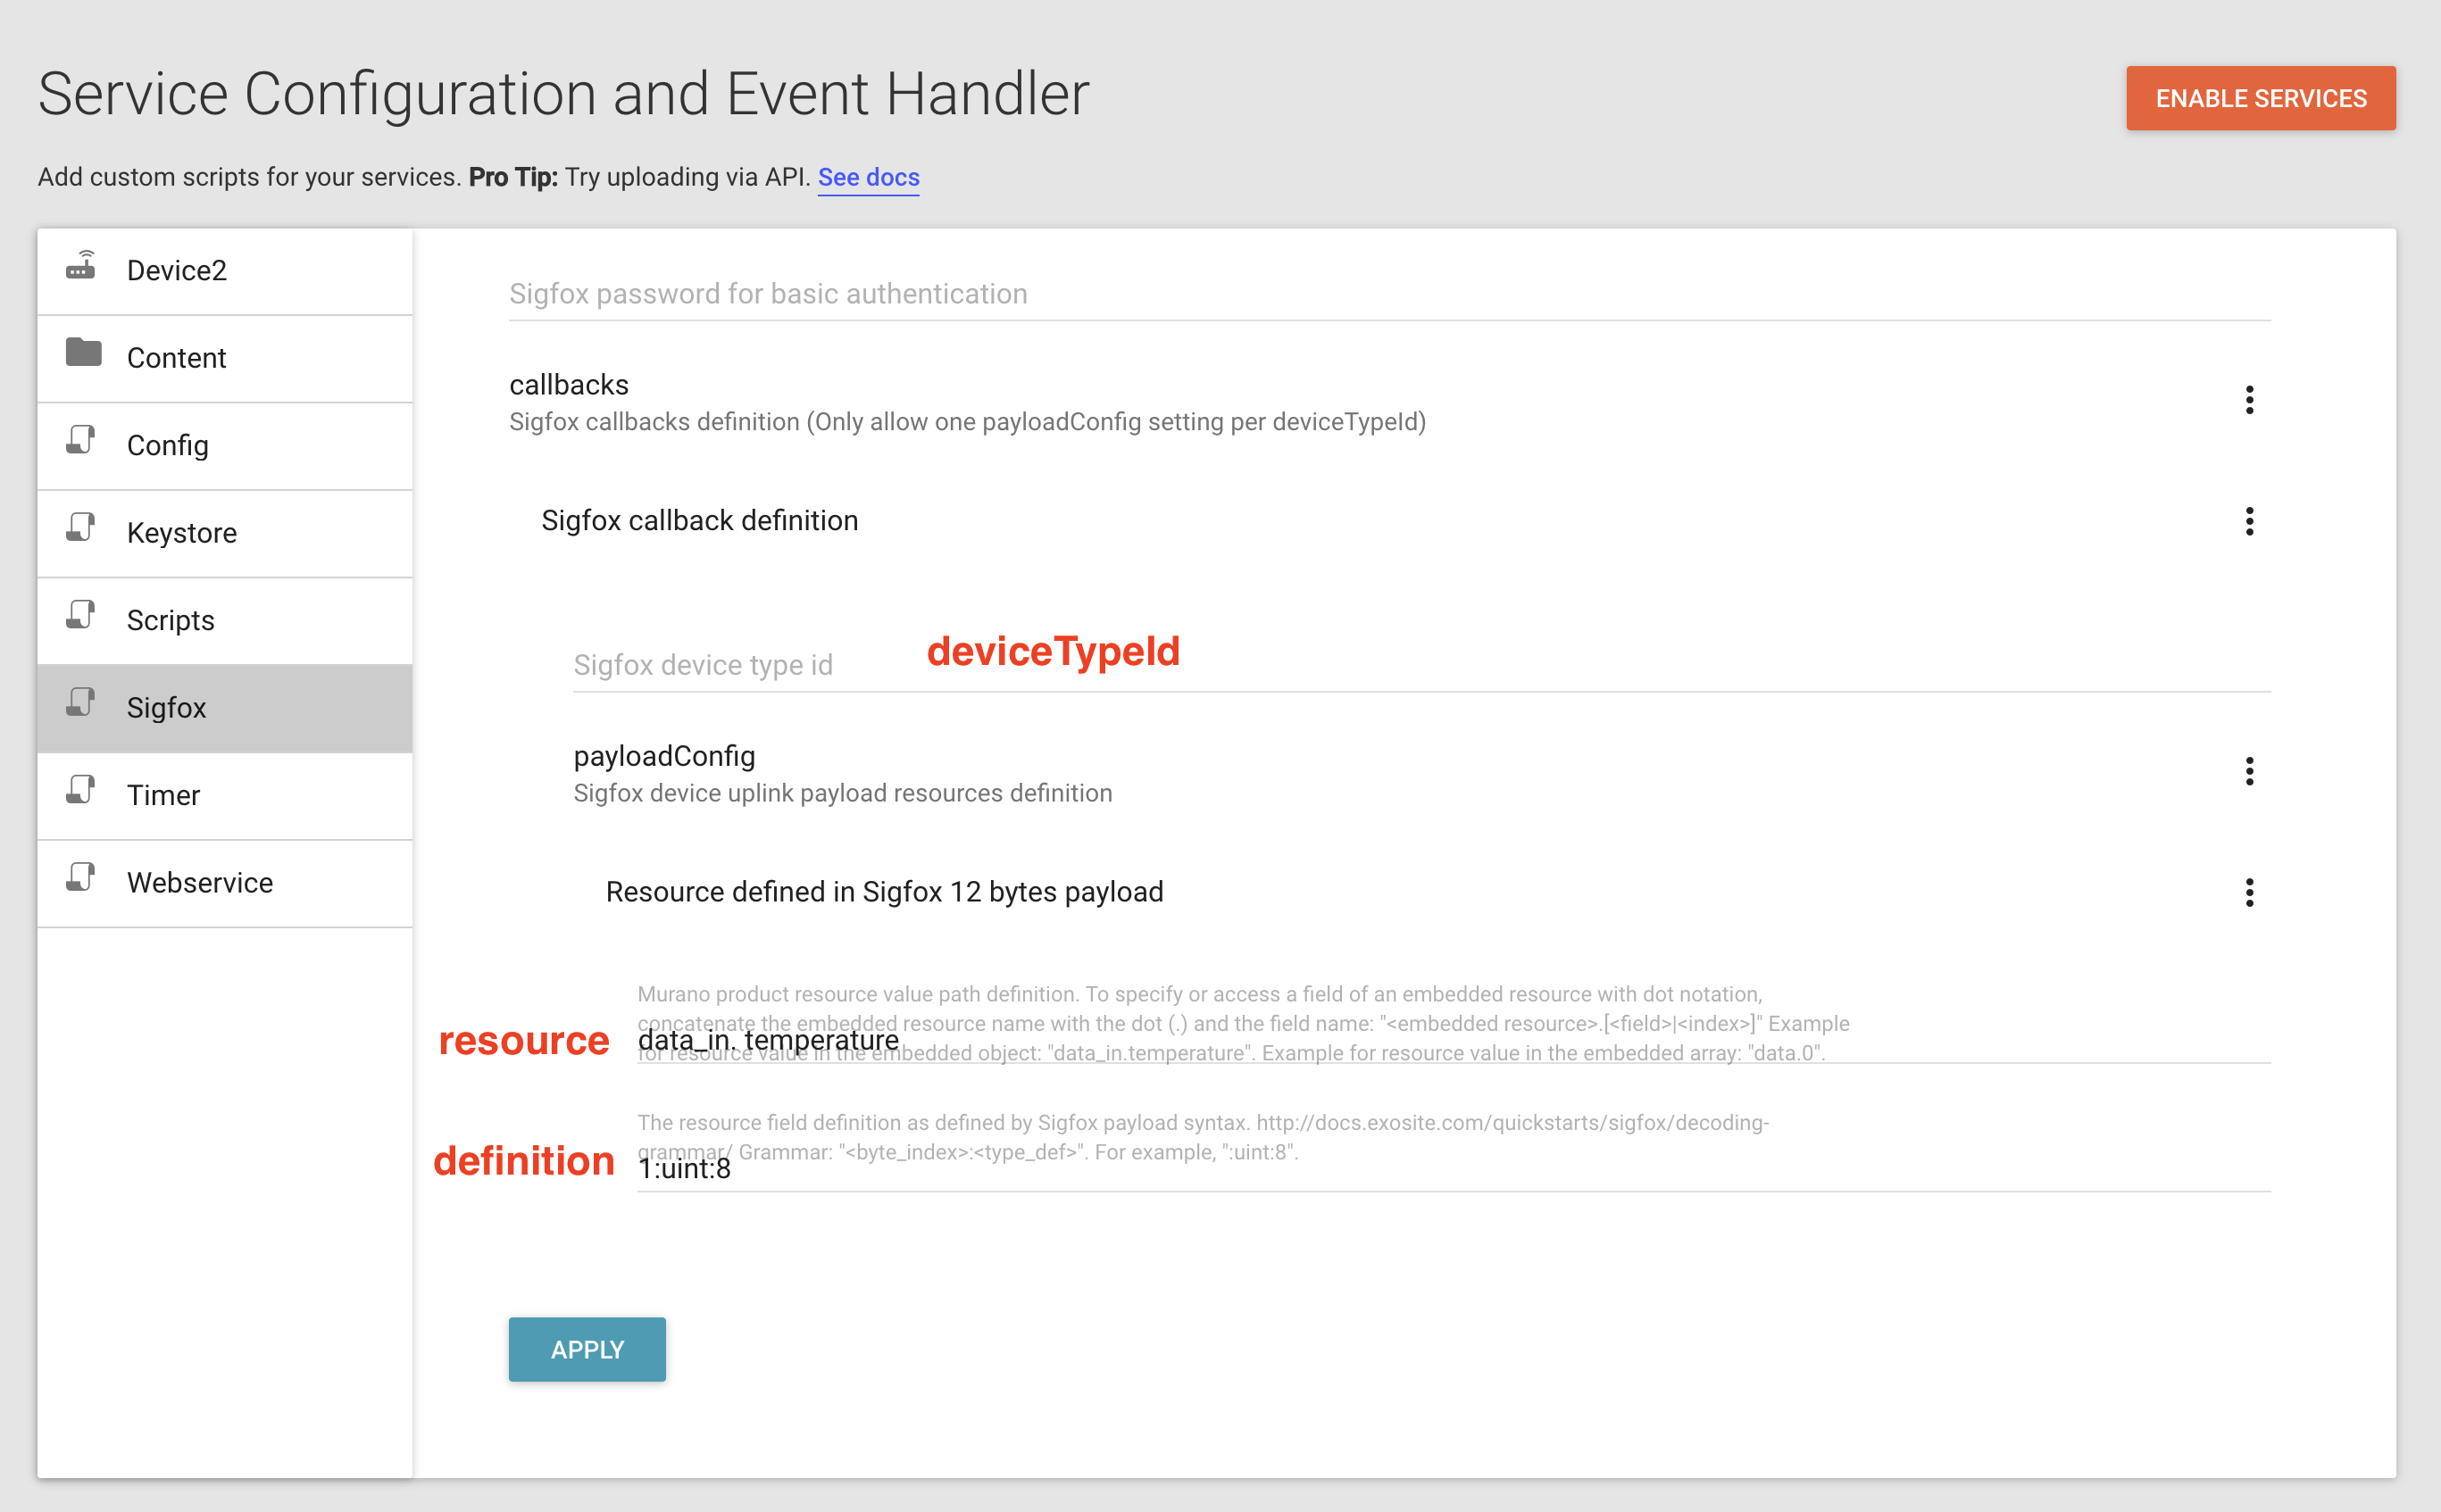Click the 1:uint:8 definition field
The width and height of the screenshot is (2441, 1512).
point(1453,1169)
